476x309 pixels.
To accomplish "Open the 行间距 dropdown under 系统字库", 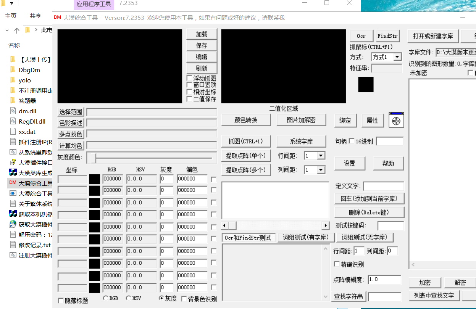I will coord(321,156).
